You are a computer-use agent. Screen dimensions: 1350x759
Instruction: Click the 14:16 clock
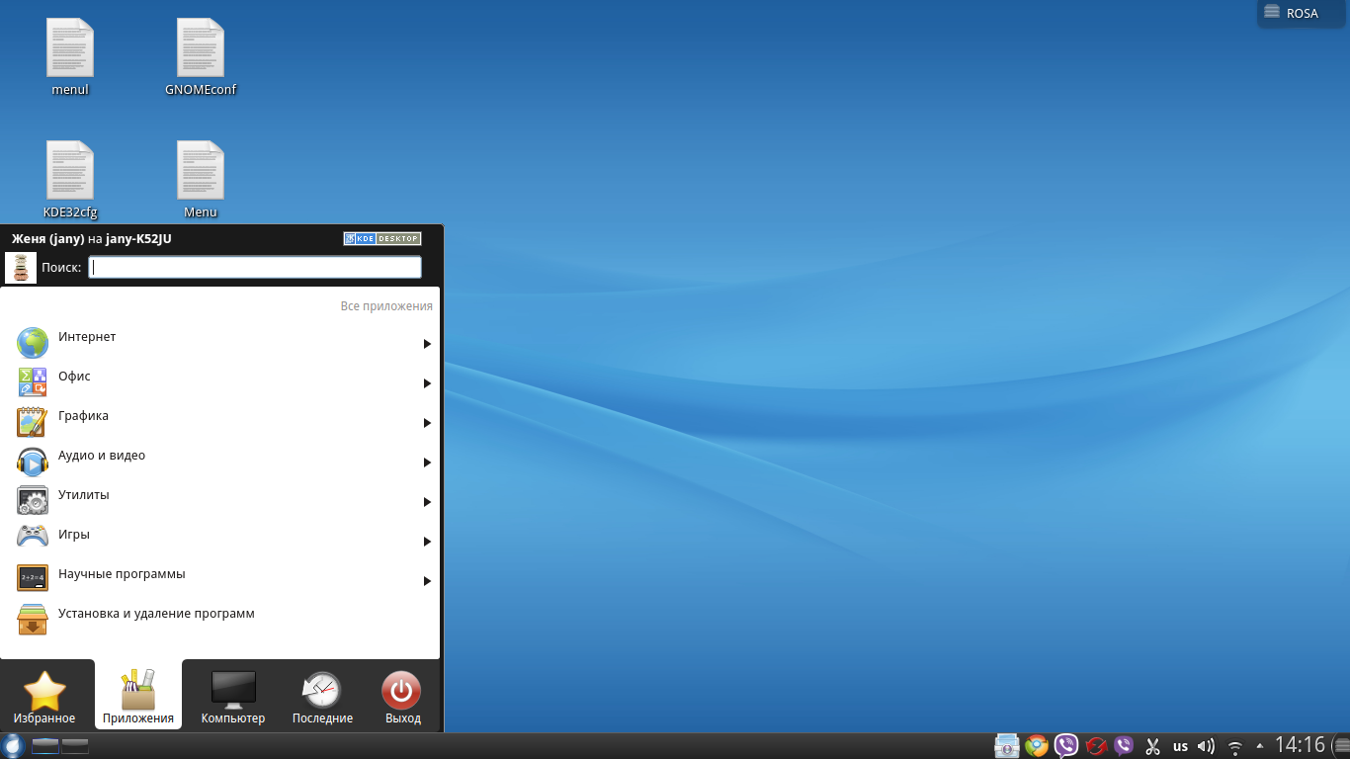(x=1300, y=745)
